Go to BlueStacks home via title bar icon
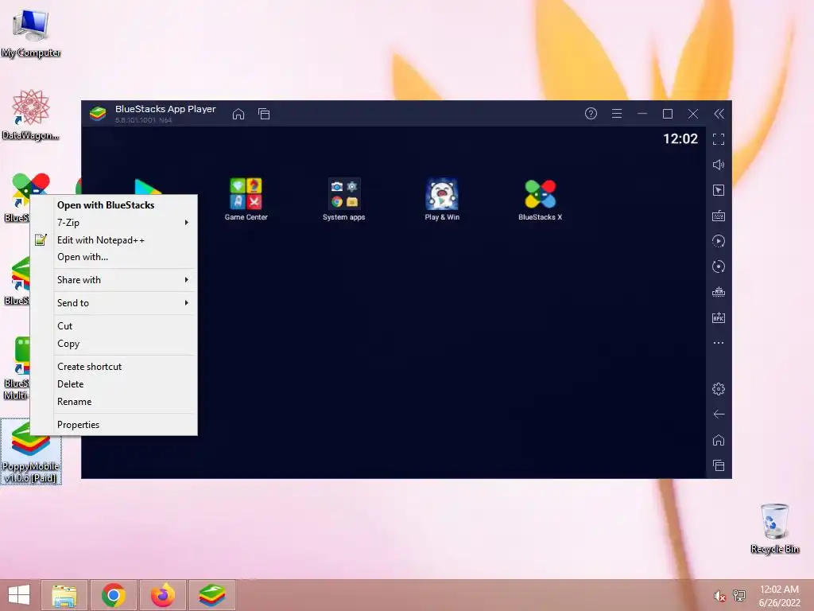Image resolution: width=814 pixels, height=611 pixels. 238,114
